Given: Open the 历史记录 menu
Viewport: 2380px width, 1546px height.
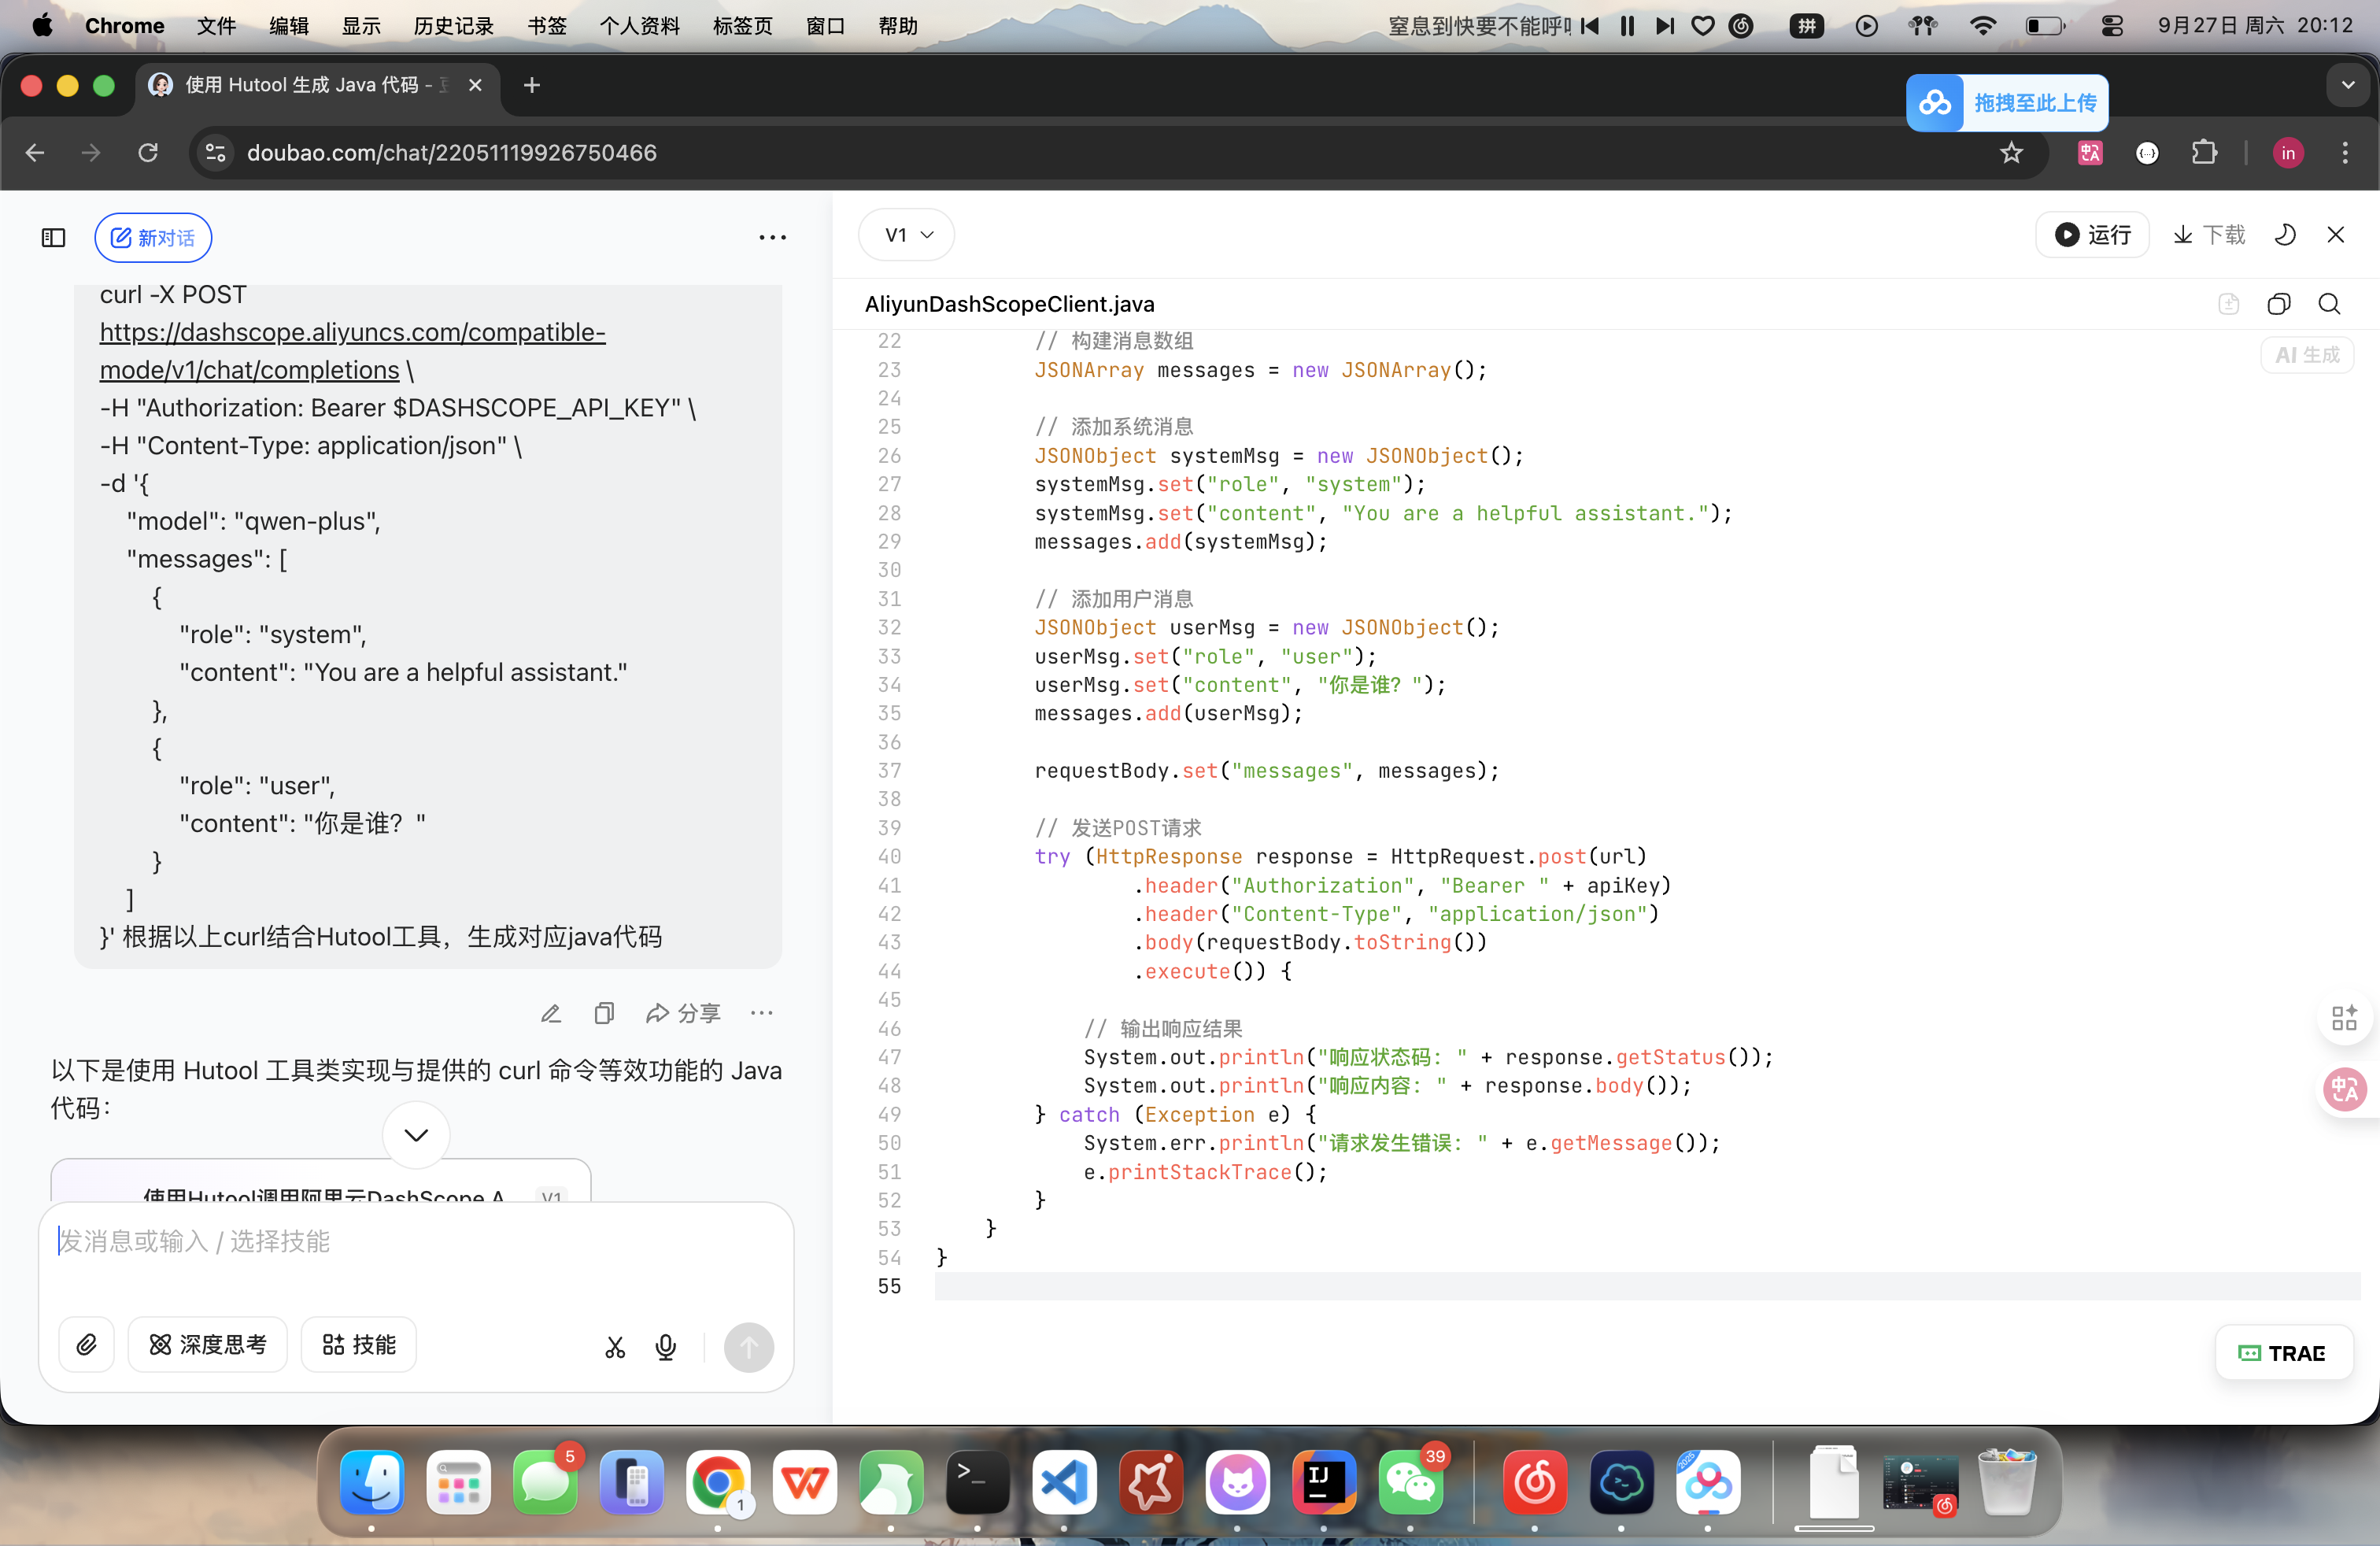Looking at the screenshot, I should pos(453,26).
